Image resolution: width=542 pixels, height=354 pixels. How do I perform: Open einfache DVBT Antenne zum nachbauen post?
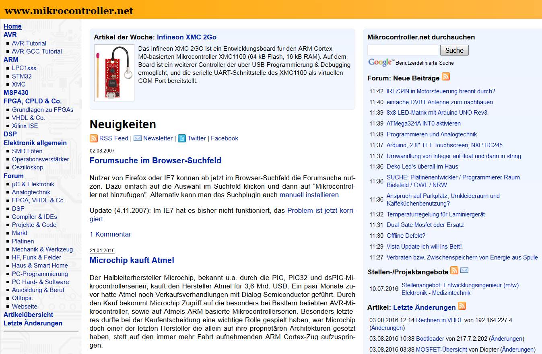440,102
